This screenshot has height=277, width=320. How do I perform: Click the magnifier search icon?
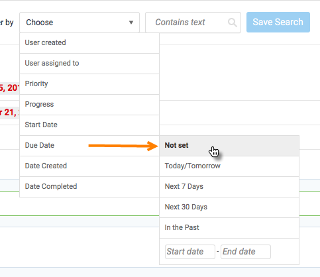(x=233, y=23)
